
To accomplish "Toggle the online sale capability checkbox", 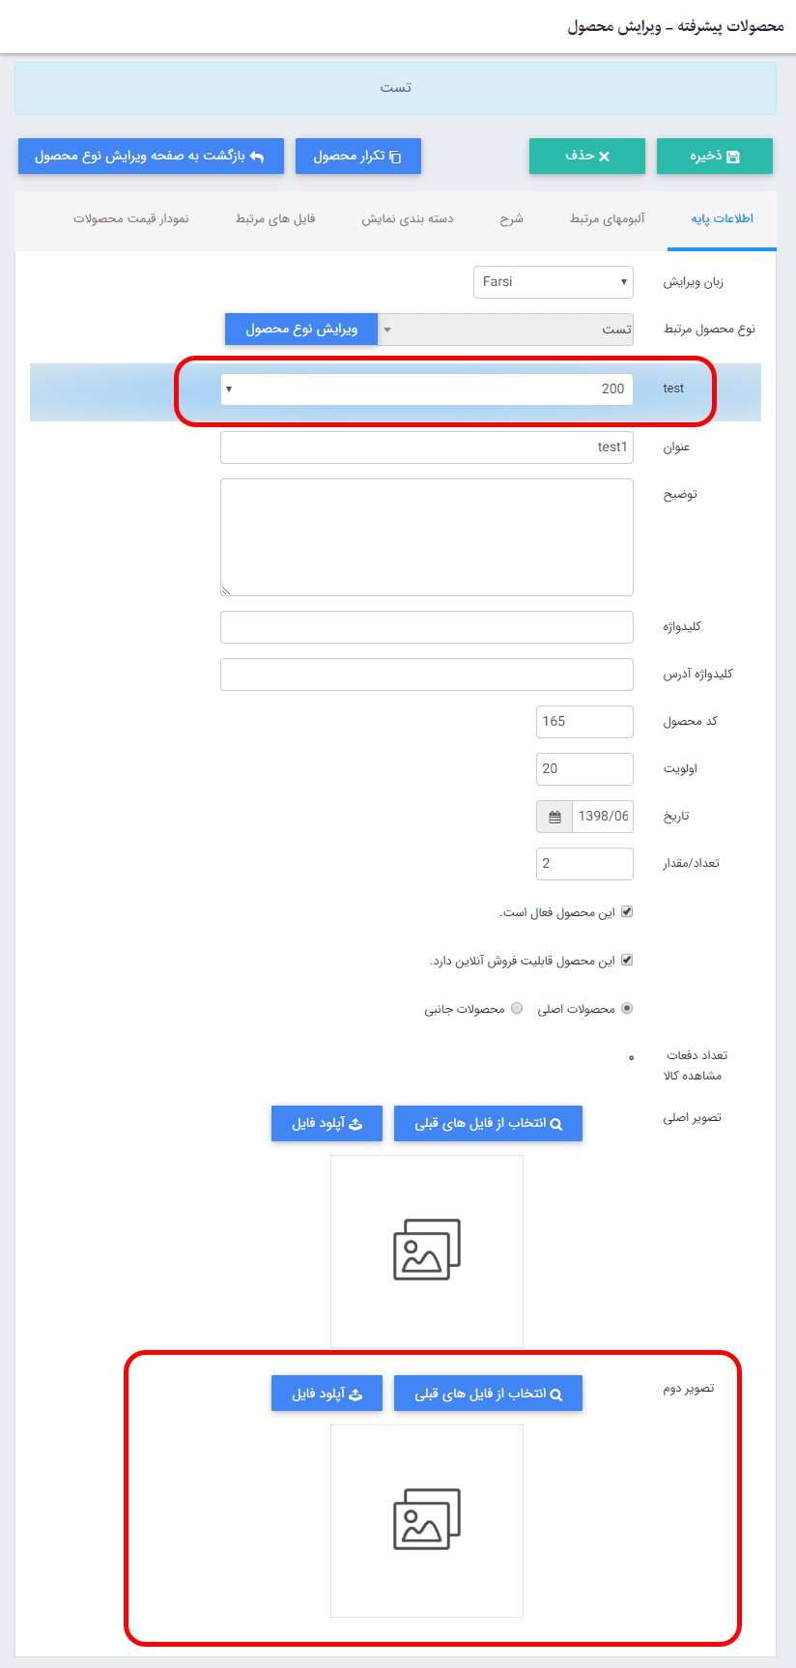I will pos(627,961).
